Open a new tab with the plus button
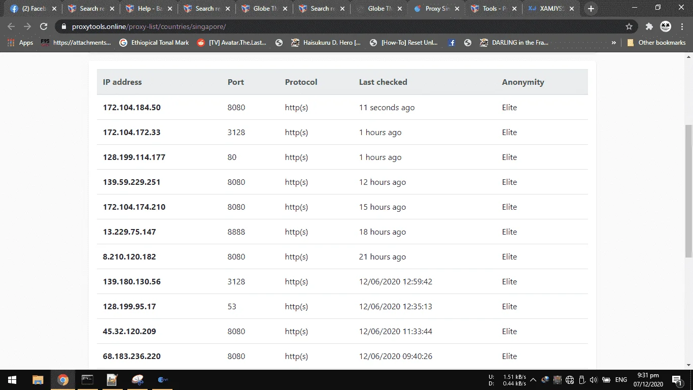This screenshot has width=693, height=390. click(x=591, y=9)
